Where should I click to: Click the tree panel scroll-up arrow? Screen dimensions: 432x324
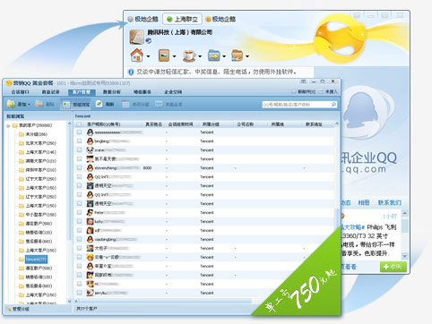click(70, 124)
